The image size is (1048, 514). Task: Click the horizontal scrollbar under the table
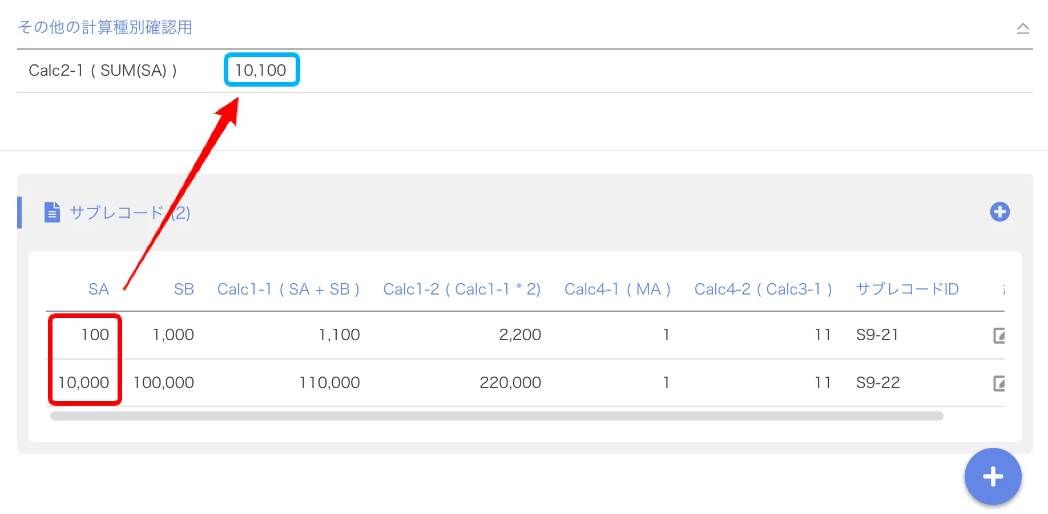[x=496, y=416]
